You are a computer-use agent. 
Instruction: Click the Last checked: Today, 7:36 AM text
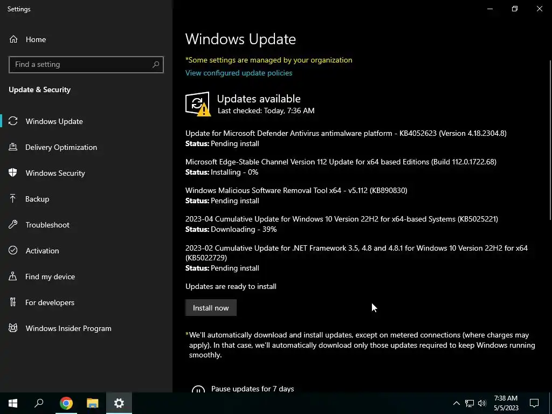[266, 111]
